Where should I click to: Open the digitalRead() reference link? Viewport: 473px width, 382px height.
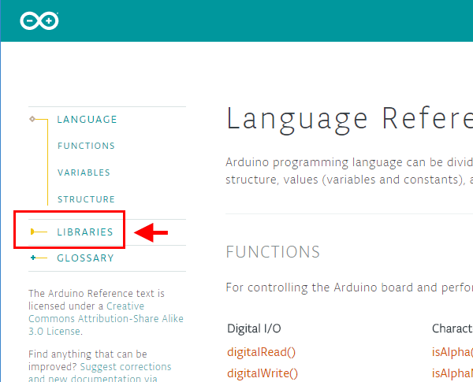262,351
